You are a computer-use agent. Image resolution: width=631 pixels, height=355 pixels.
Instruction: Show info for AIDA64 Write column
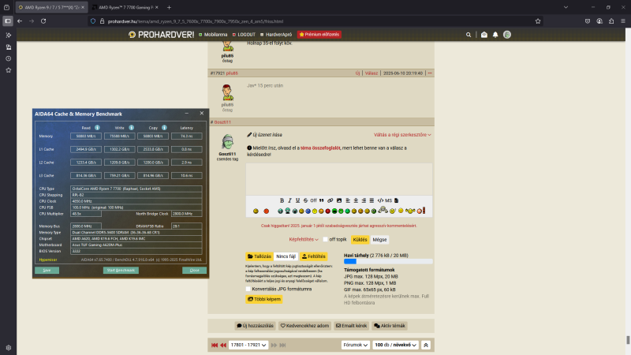click(131, 128)
